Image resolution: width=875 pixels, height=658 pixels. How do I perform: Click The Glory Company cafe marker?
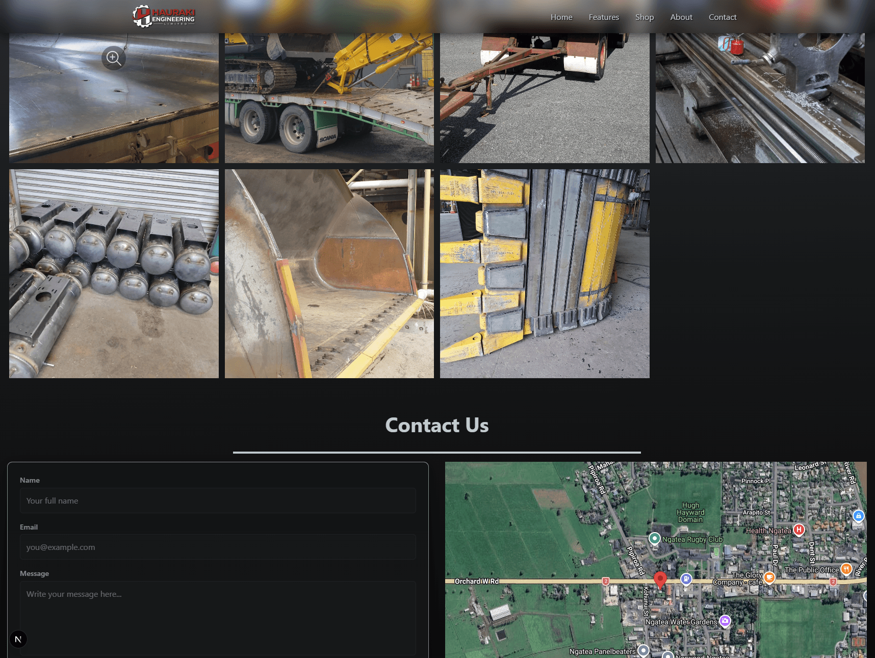click(x=769, y=577)
